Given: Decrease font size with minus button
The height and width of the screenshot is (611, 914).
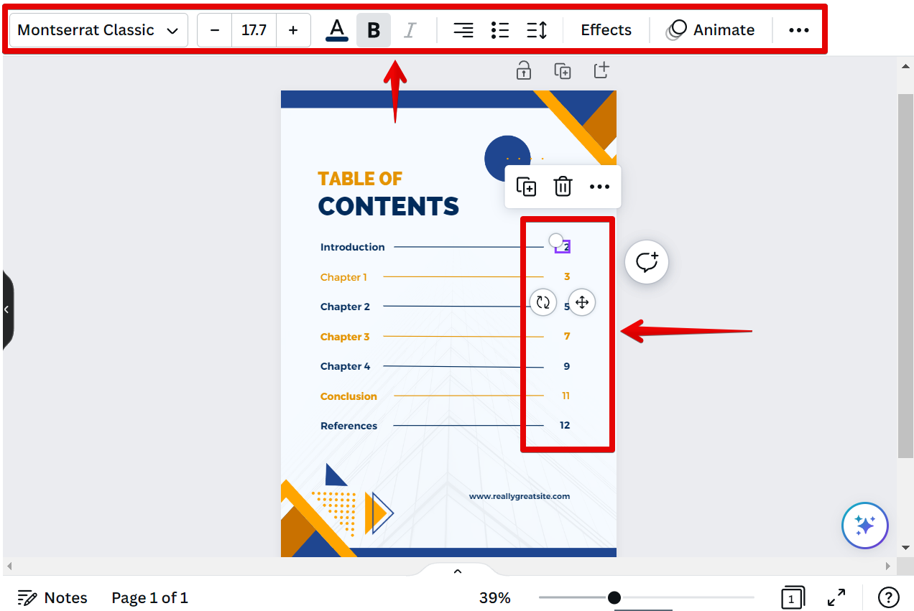Looking at the screenshot, I should coord(215,30).
